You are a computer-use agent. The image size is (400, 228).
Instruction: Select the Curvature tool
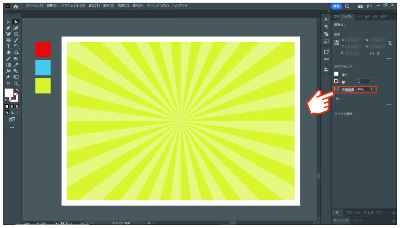click(x=16, y=28)
